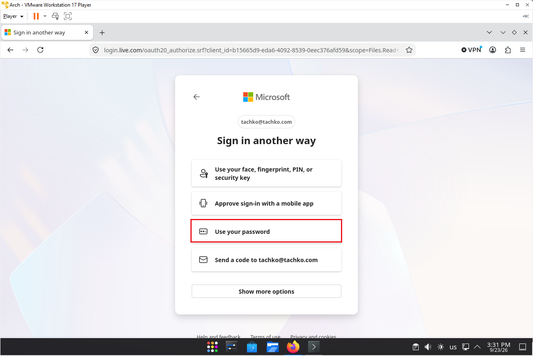The width and height of the screenshot is (533, 356).
Task: Open the clipboard tray icon
Action: [415, 347]
